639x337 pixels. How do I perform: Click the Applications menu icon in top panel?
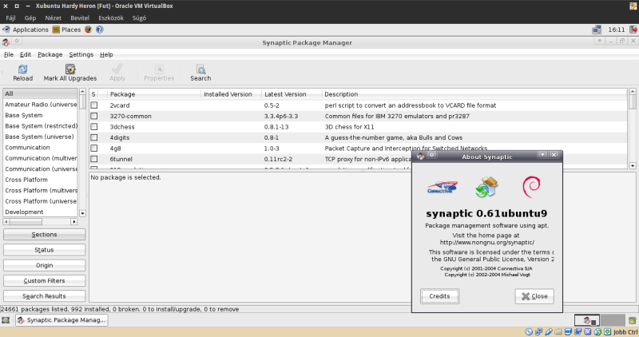6,30
